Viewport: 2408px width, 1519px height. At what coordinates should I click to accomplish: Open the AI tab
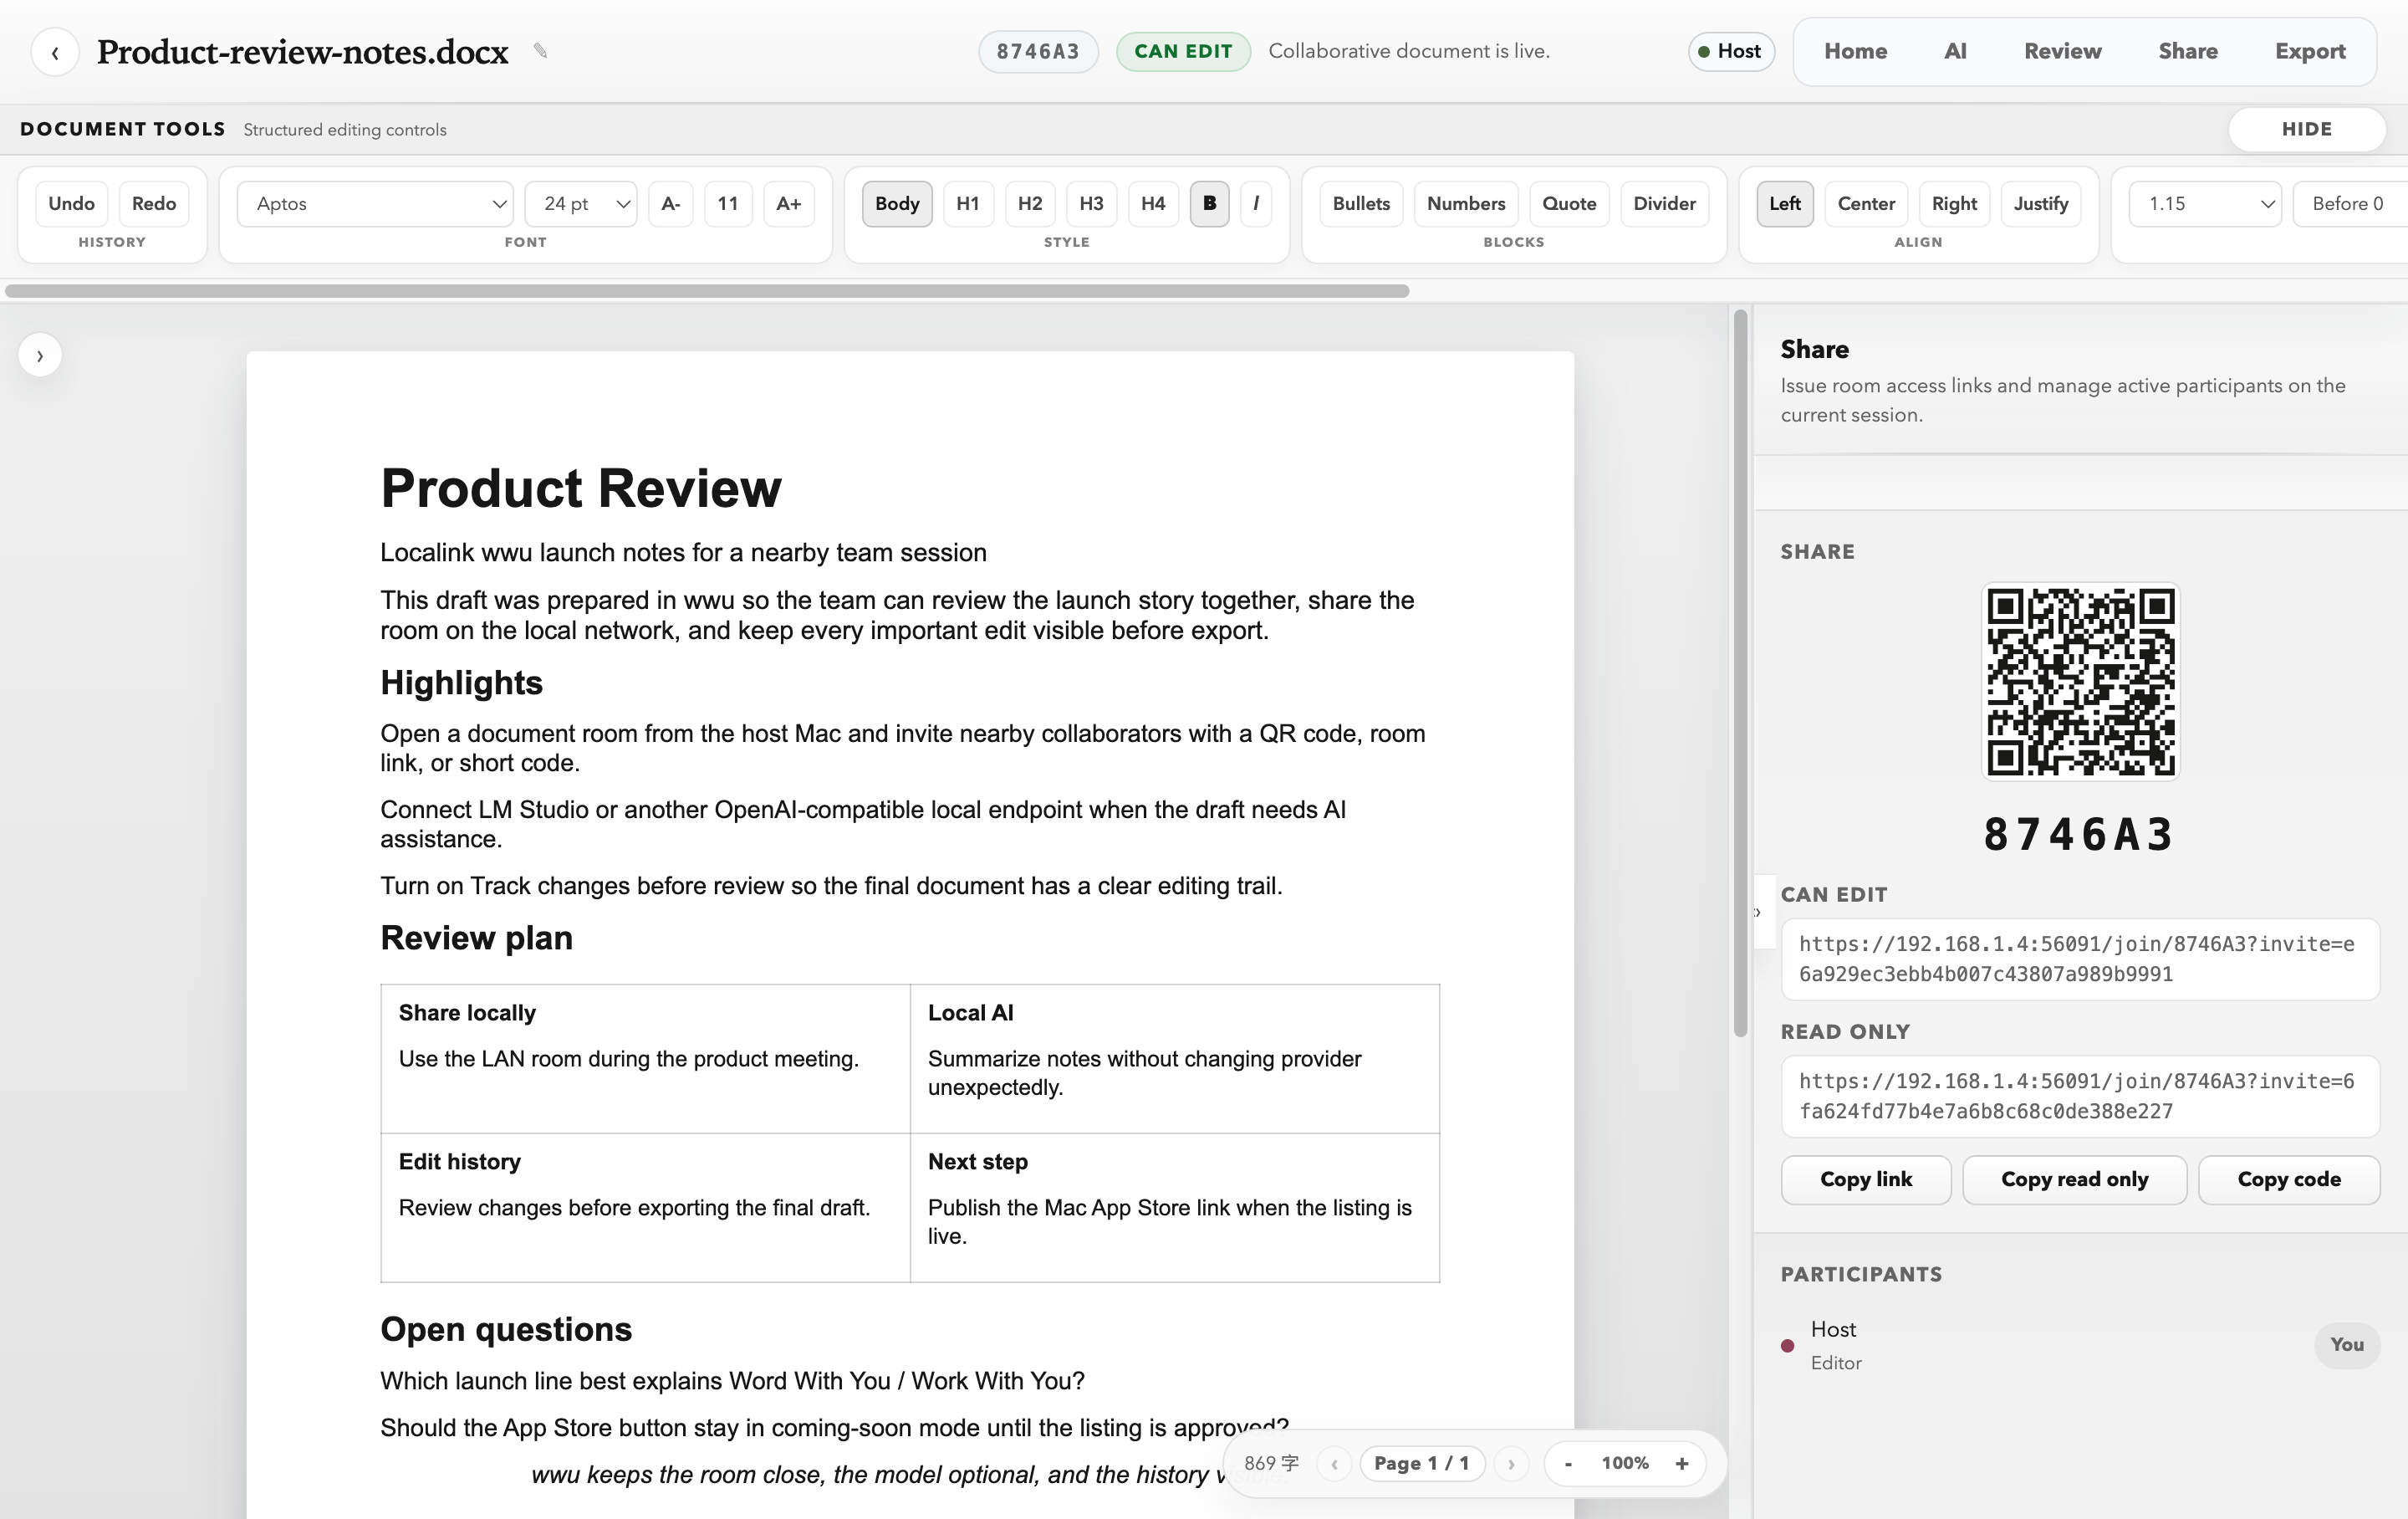1955,51
